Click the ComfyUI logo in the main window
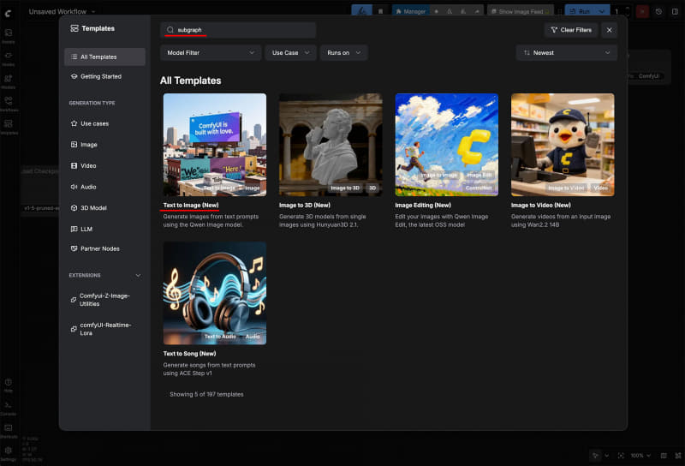This screenshot has height=466, width=685. click(8, 14)
